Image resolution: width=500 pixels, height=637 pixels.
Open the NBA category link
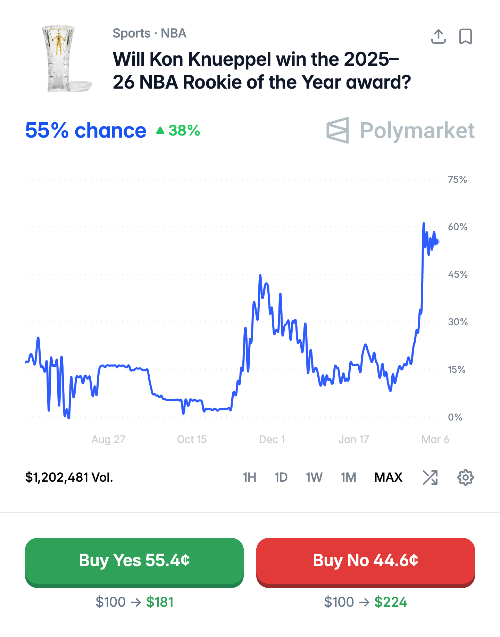(x=174, y=33)
